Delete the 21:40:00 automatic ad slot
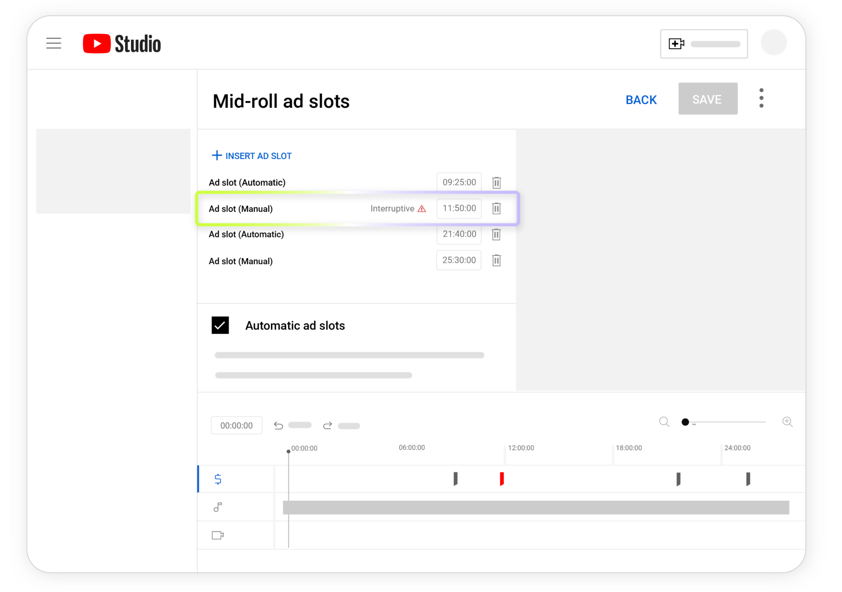 [496, 234]
